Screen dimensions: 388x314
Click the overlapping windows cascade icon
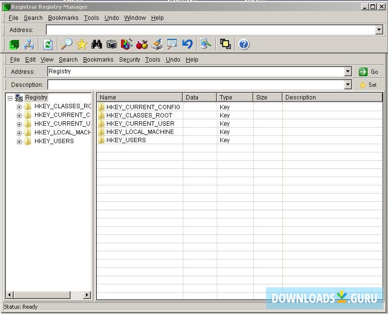point(226,45)
